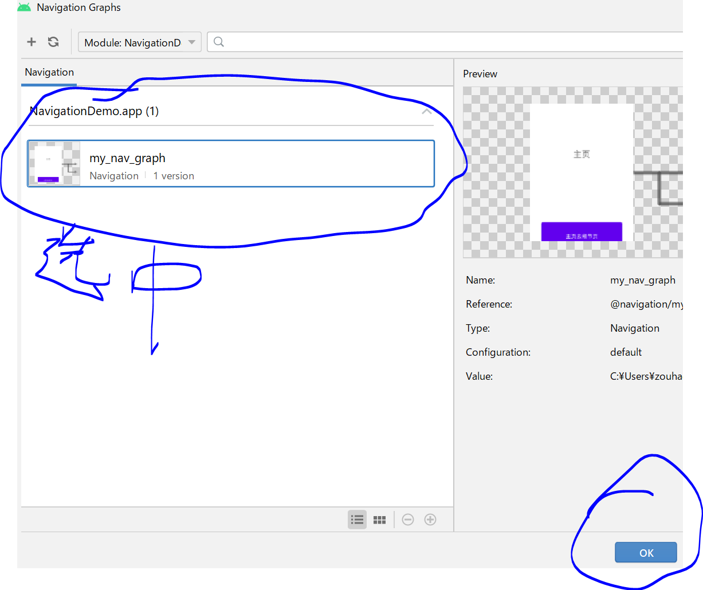Click the Navigation Graphs window title
The width and height of the screenshot is (703, 590).
pos(79,7)
